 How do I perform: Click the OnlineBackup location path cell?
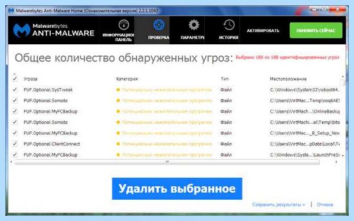[305, 112]
